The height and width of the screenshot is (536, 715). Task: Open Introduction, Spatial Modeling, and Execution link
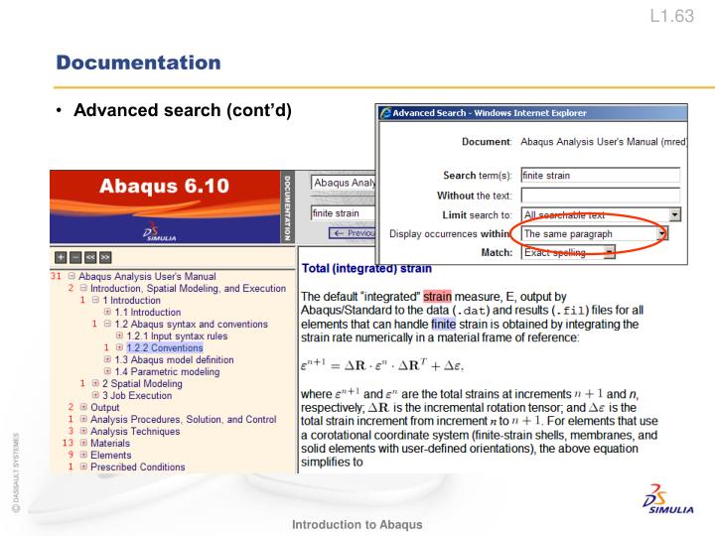pyautogui.click(x=188, y=288)
